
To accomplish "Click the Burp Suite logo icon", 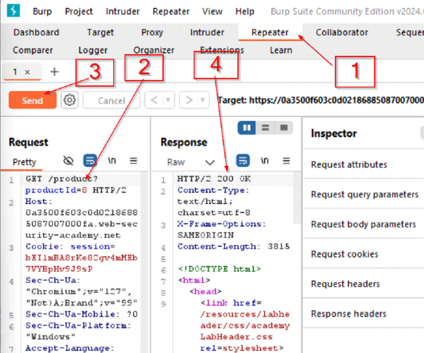I will [x=14, y=11].
